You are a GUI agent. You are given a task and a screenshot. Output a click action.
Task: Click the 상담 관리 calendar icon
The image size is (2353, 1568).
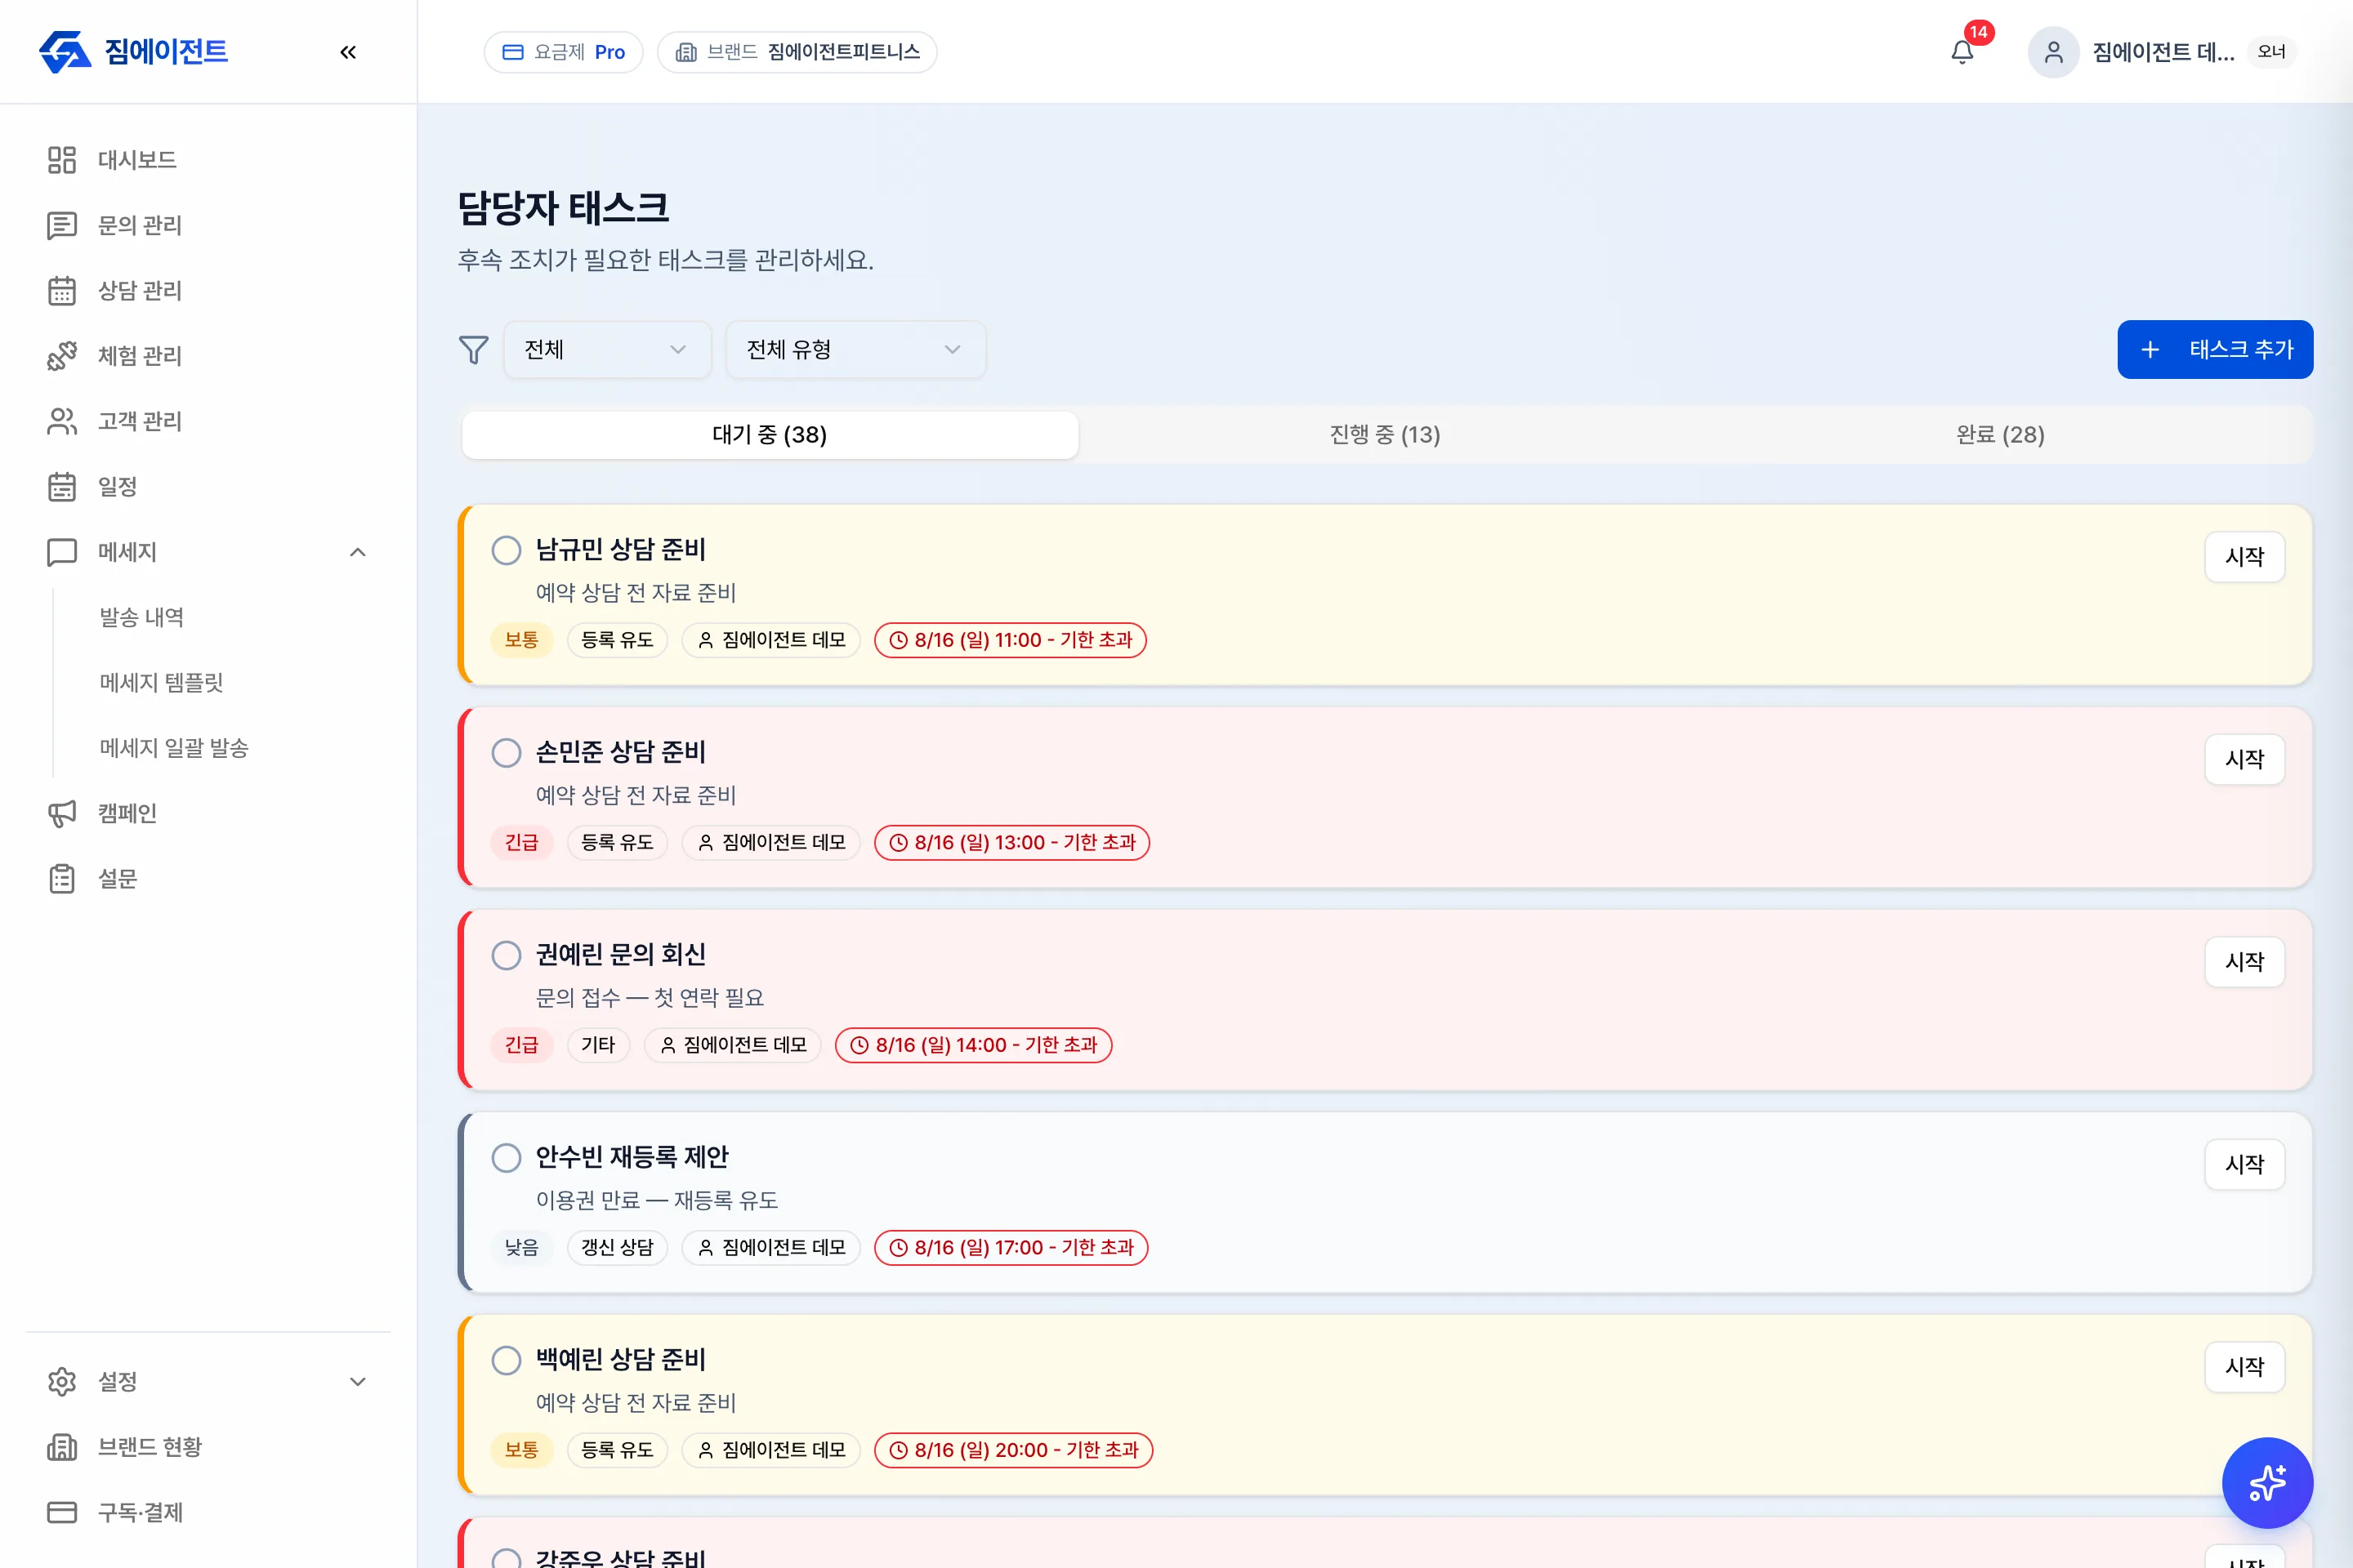point(62,291)
